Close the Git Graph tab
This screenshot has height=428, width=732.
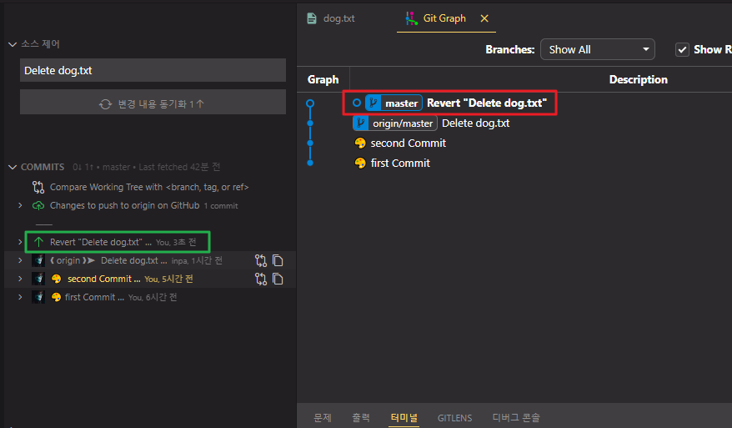point(484,18)
